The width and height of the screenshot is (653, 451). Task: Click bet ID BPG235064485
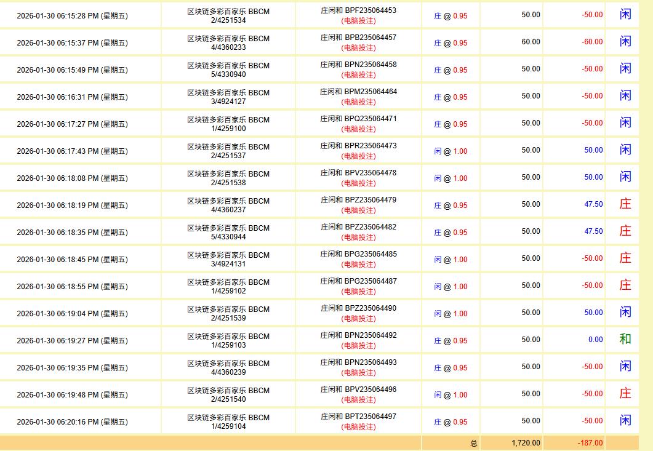tap(371, 254)
